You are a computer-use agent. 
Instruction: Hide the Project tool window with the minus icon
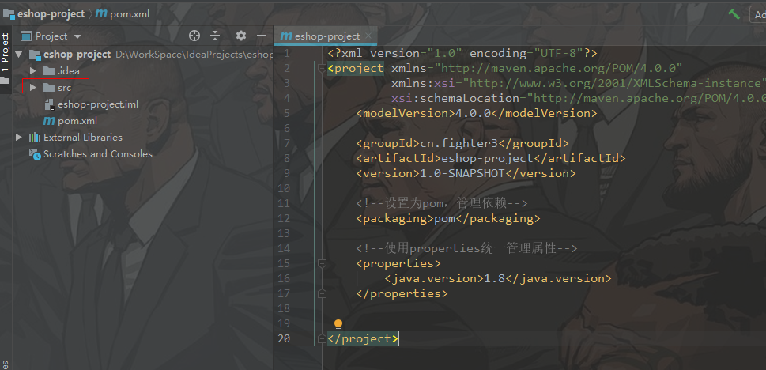(262, 36)
